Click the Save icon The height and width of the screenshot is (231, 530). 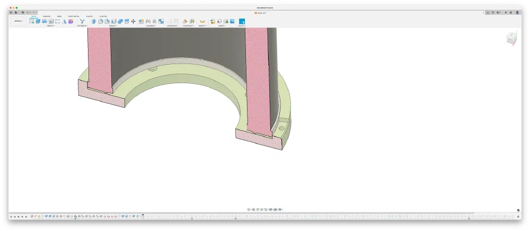point(22,12)
